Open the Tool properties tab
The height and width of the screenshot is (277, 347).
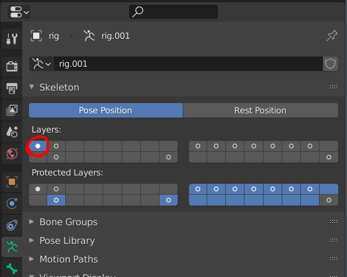point(12,39)
